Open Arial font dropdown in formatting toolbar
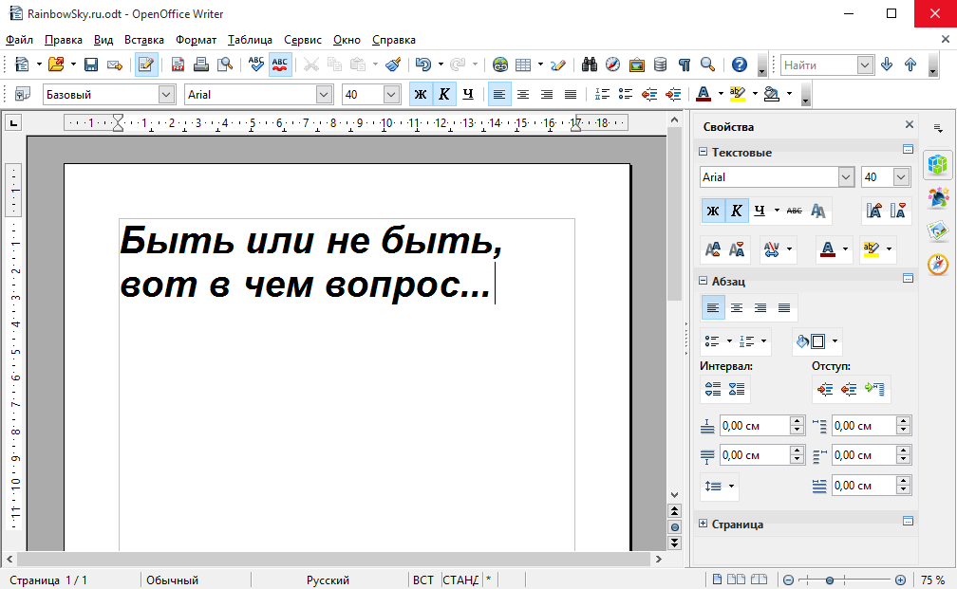957x589 pixels. tap(324, 95)
